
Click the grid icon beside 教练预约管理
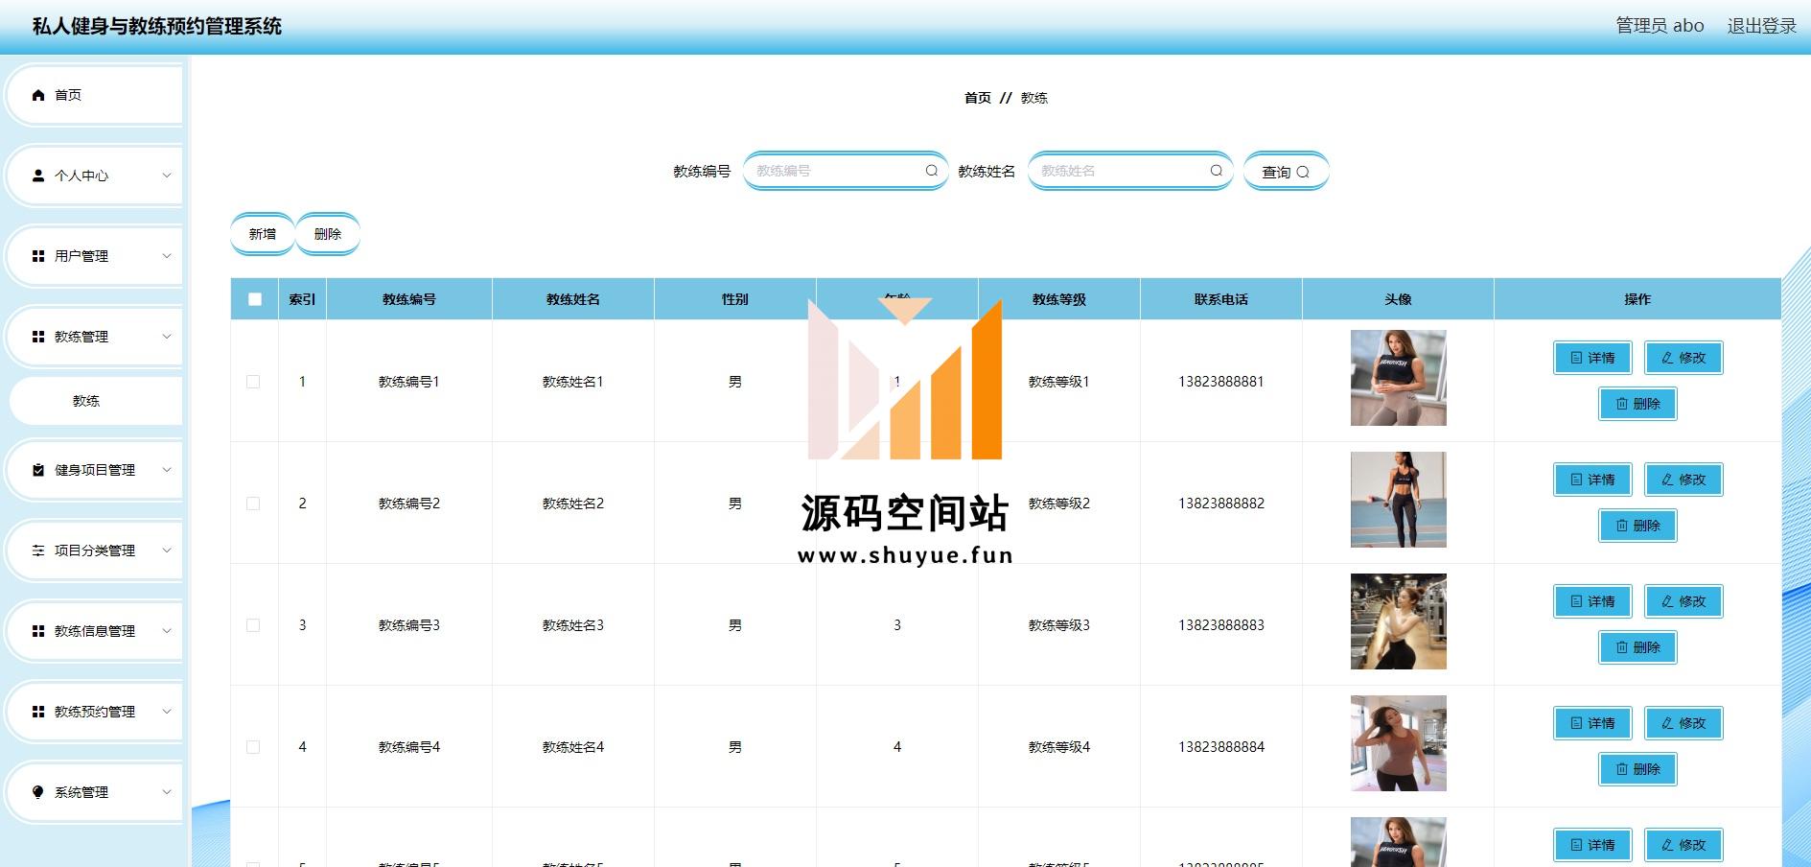pyautogui.click(x=38, y=712)
